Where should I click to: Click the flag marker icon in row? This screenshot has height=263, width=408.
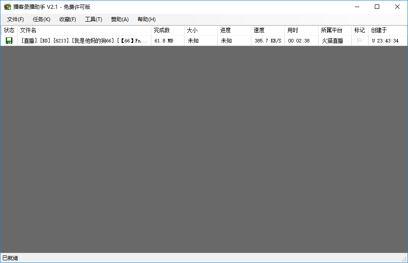click(360, 41)
